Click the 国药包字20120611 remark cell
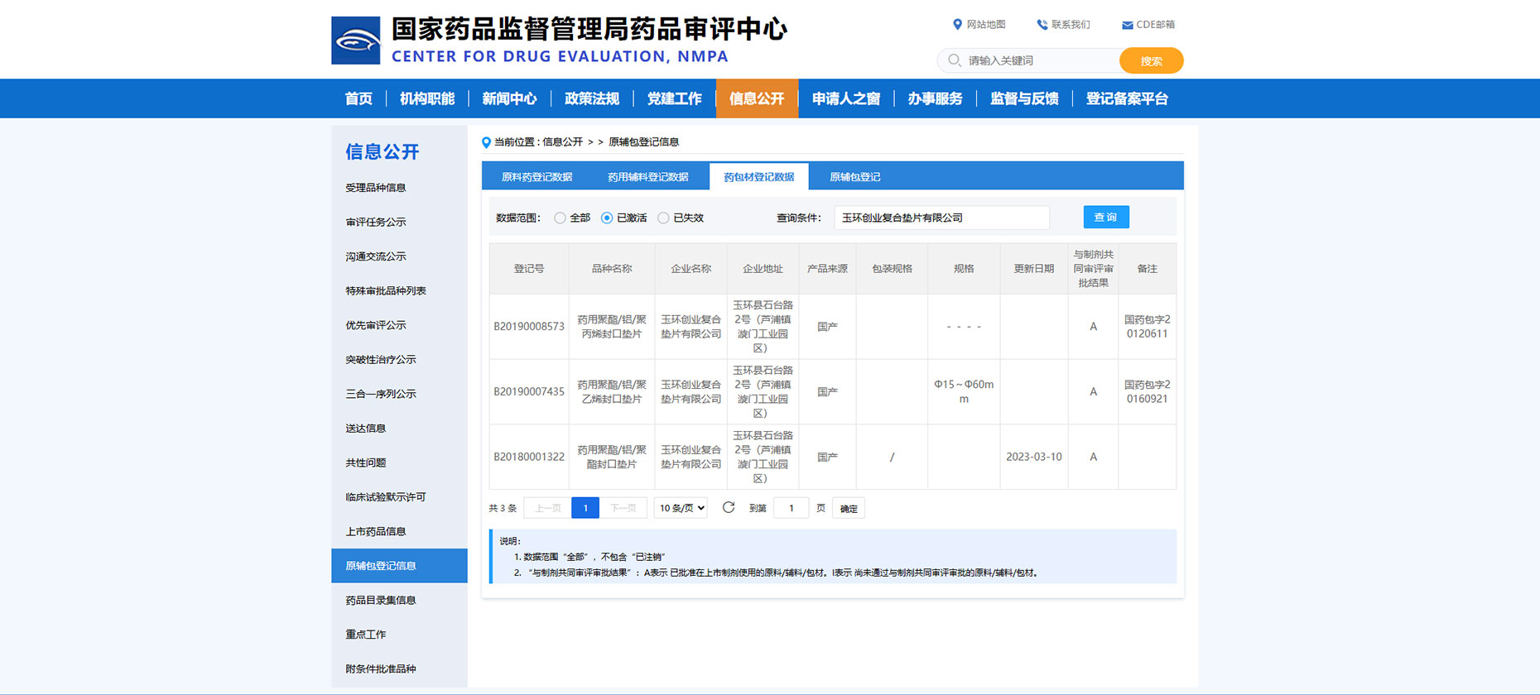The width and height of the screenshot is (1540, 695). (x=1147, y=326)
